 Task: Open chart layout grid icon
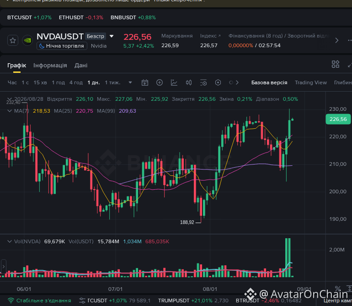(x=336, y=64)
